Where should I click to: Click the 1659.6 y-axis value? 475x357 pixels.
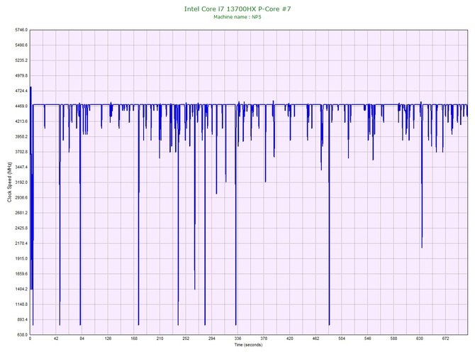[21, 274]
